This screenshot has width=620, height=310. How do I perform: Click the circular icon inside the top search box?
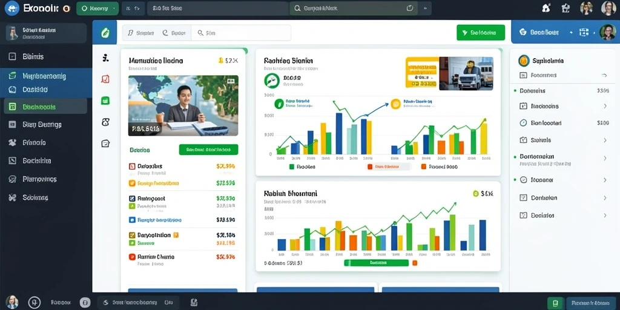pos(410,8)
